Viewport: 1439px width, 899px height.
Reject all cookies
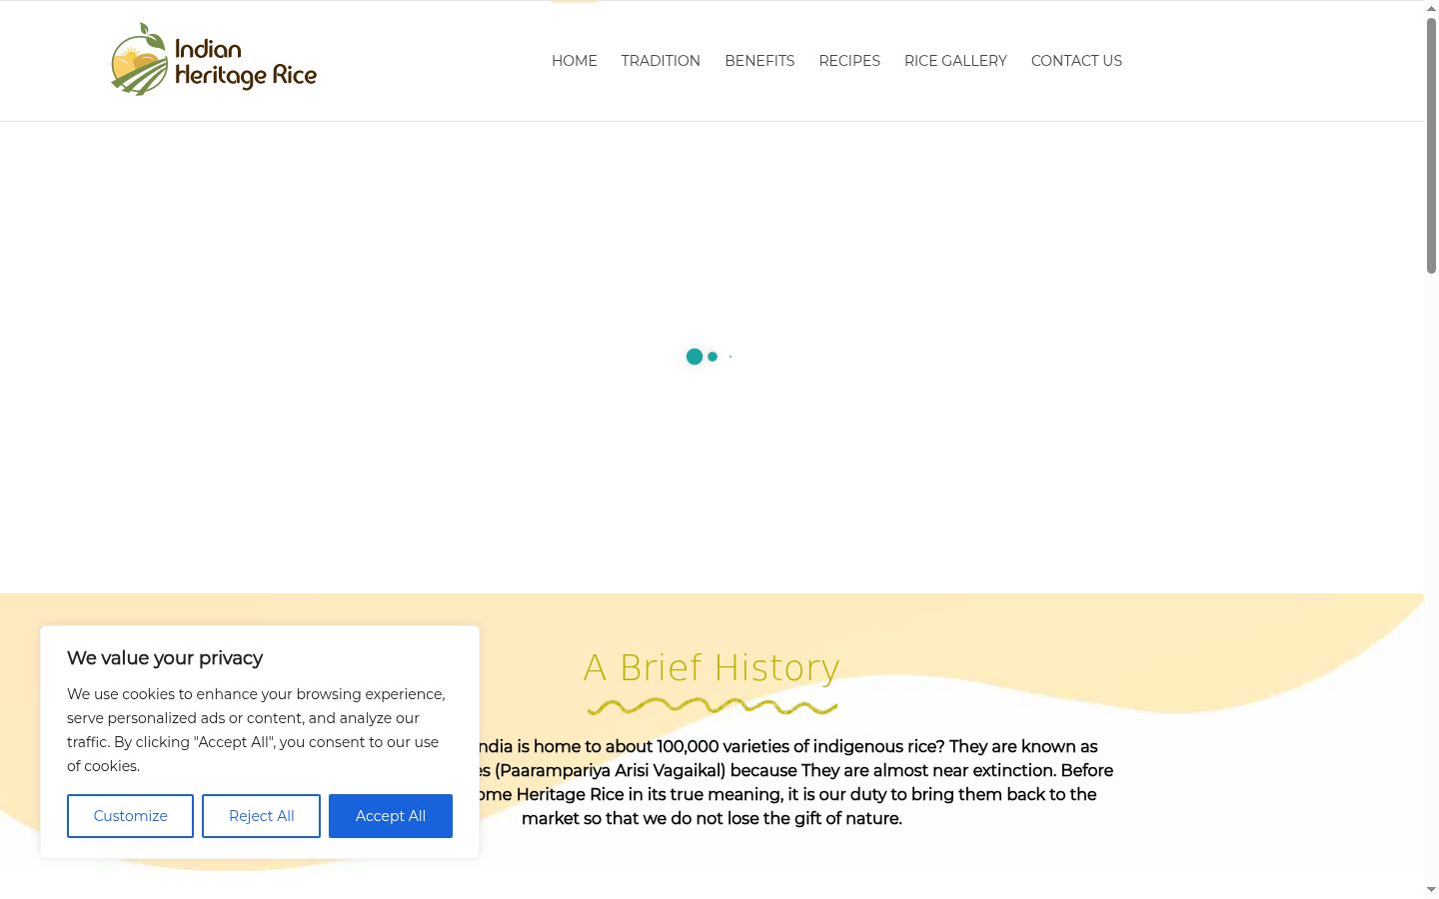click(261, 816)
